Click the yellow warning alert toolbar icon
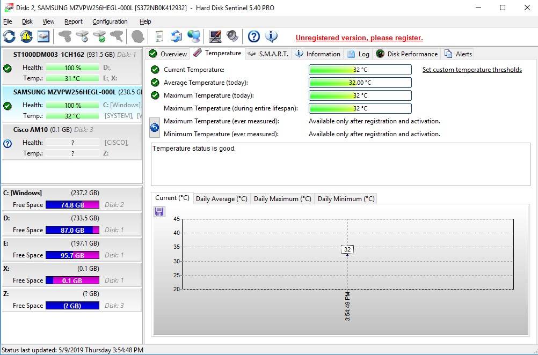Image resolution: width=538 pixels, height=355 pixels. (x=26, y=36)
